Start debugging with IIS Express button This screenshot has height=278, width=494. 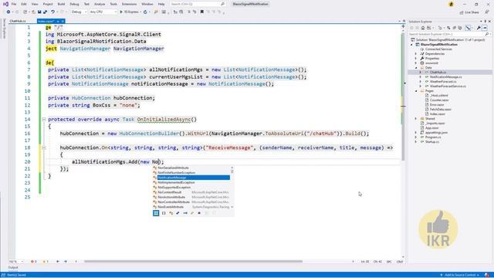point(129,12)
